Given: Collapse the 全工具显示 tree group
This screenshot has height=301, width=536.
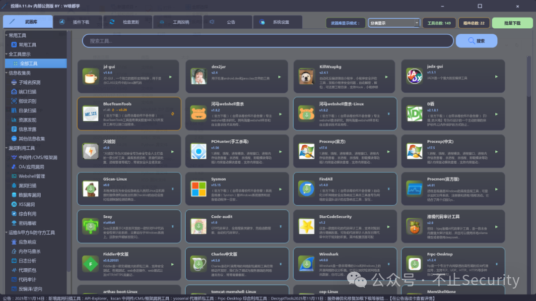Looking at the screenshot, I should pos(6,54).
